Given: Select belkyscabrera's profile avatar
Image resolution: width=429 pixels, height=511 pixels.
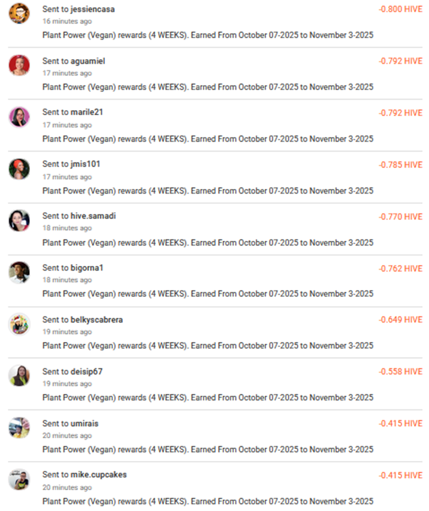Looking at the screenshot, I should point(19,324).
